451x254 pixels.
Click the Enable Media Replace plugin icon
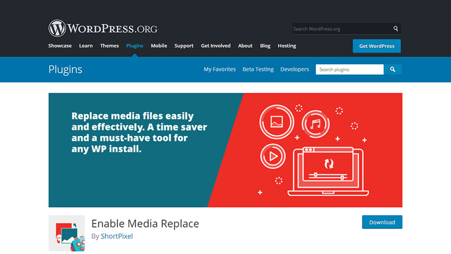tap(67, 233)
